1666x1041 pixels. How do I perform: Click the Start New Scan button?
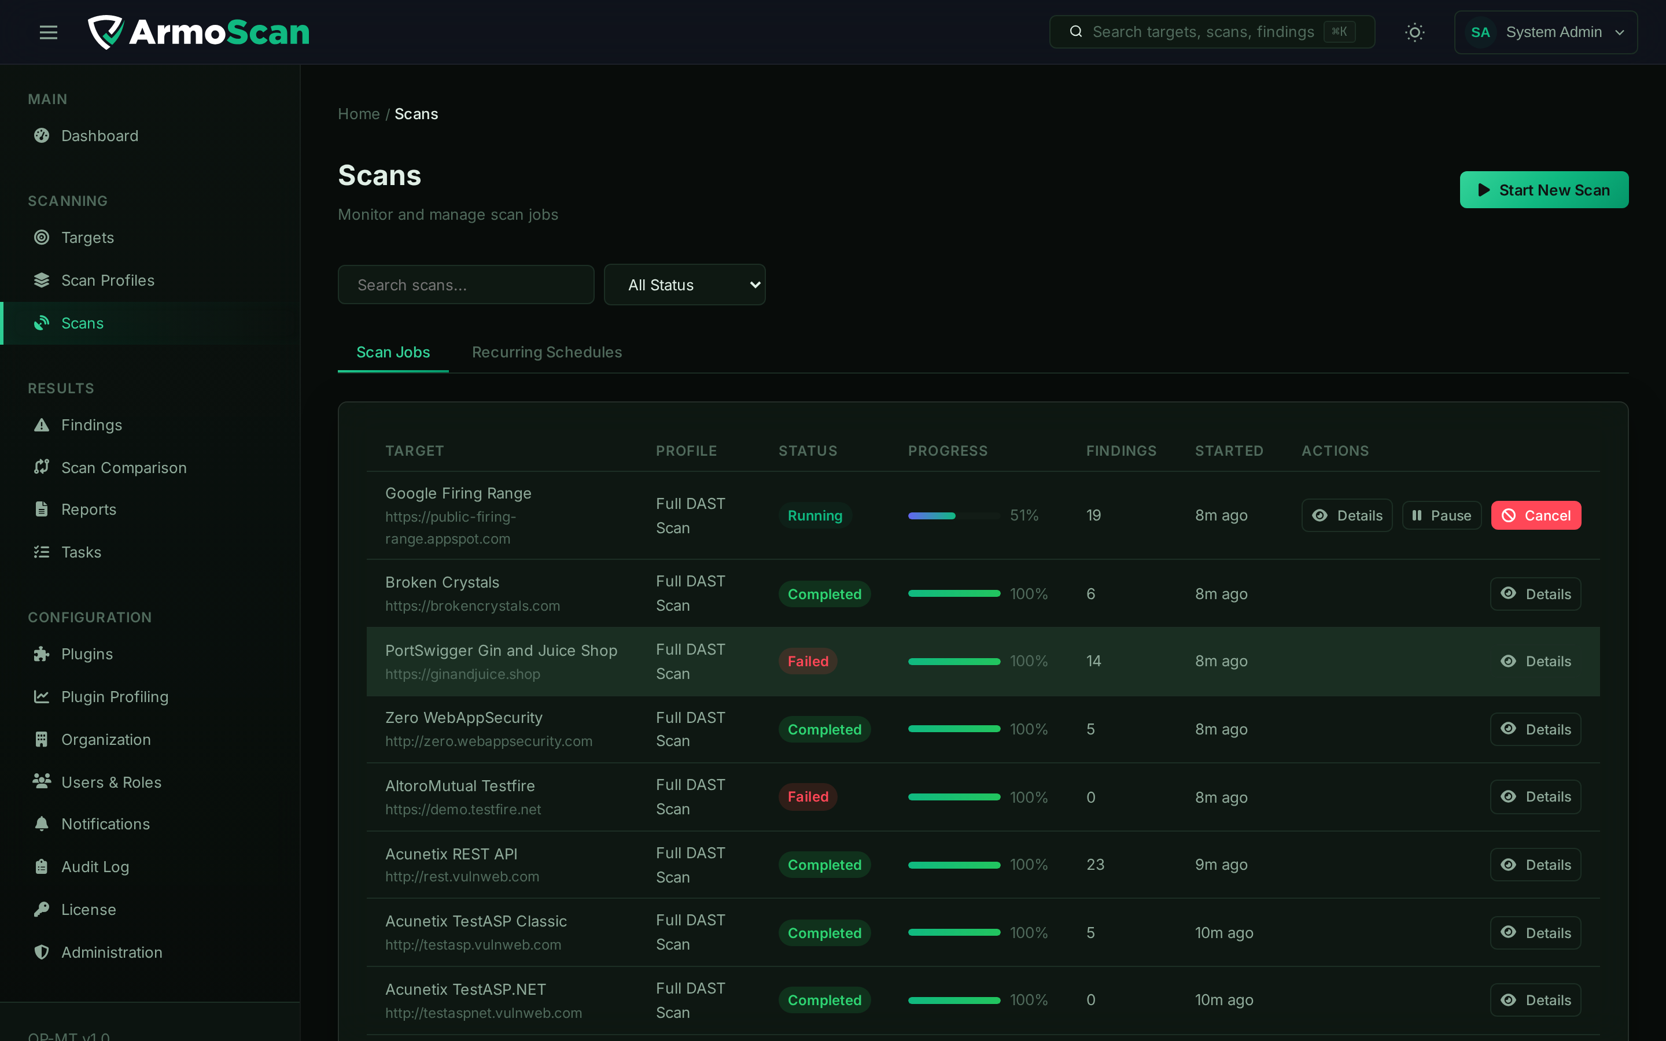[x=1543, y=190]
